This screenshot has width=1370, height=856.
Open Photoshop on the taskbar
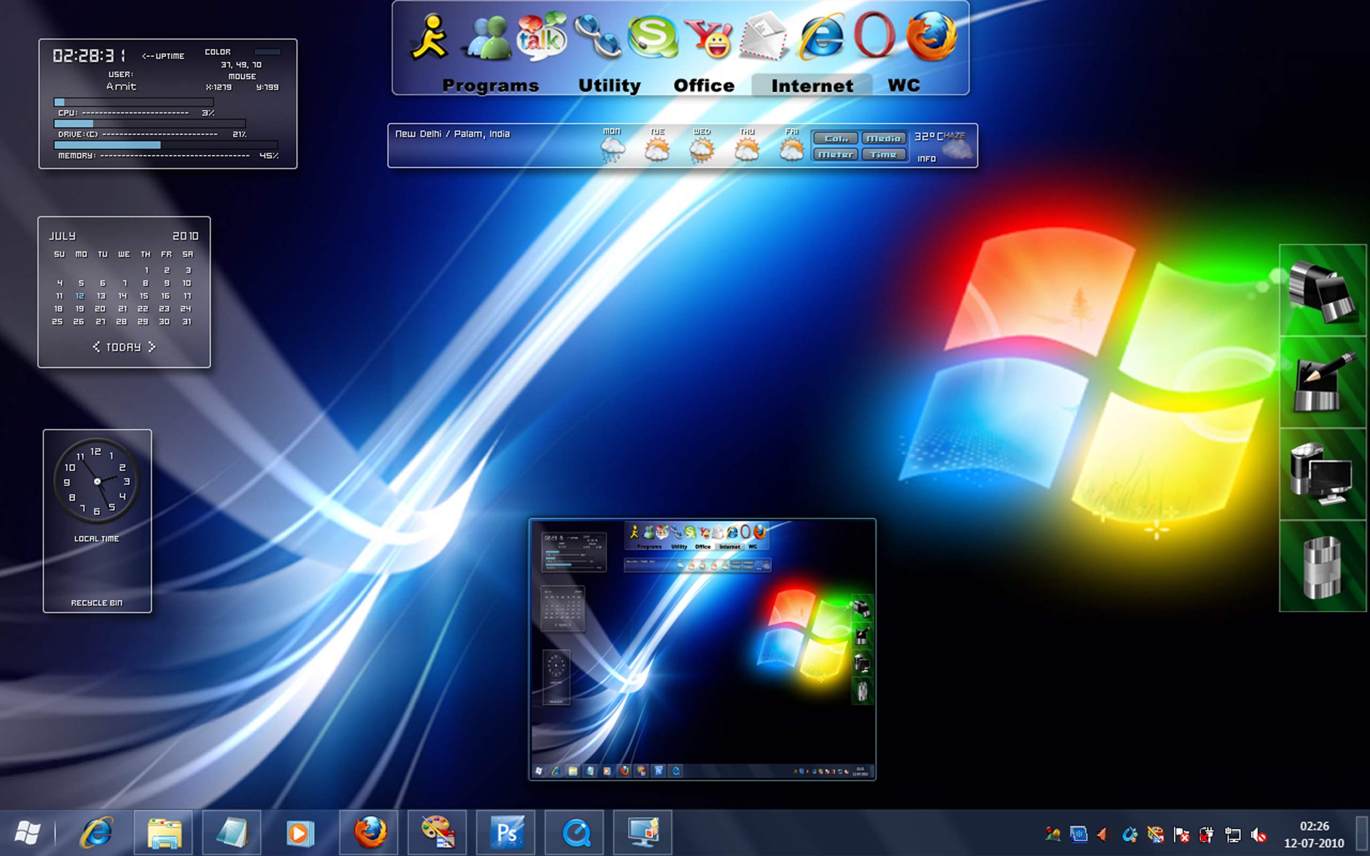506,833
